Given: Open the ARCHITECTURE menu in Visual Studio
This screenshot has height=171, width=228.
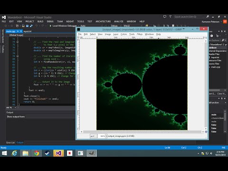Looking at the screenshot, I should click(103, 21).
